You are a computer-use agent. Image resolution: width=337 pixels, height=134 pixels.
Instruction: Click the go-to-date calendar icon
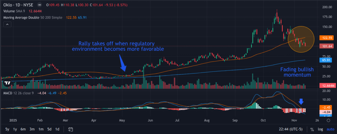click(x=70, y=129)
